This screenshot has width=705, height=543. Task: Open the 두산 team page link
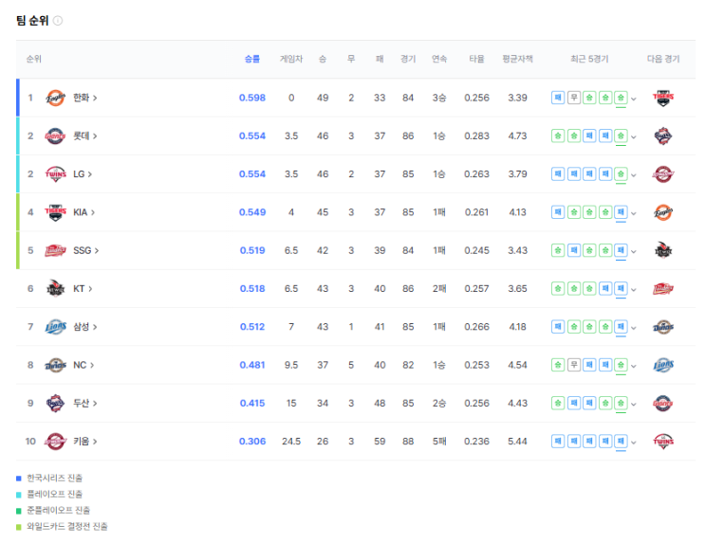click(x=85, y=403)
